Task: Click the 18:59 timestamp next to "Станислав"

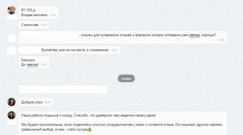Action: coord(44,25)
